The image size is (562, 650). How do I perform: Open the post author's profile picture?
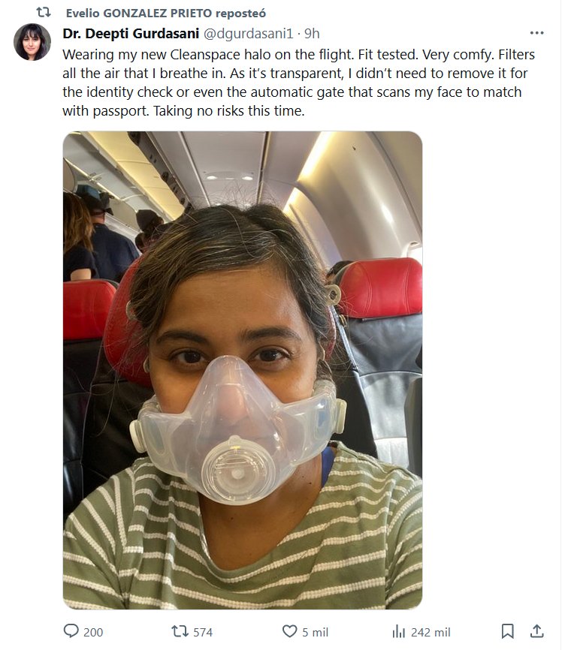[32, 42]
